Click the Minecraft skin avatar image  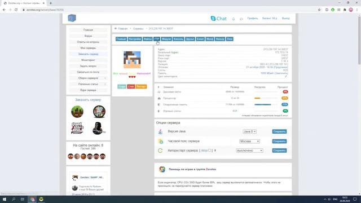132,60
